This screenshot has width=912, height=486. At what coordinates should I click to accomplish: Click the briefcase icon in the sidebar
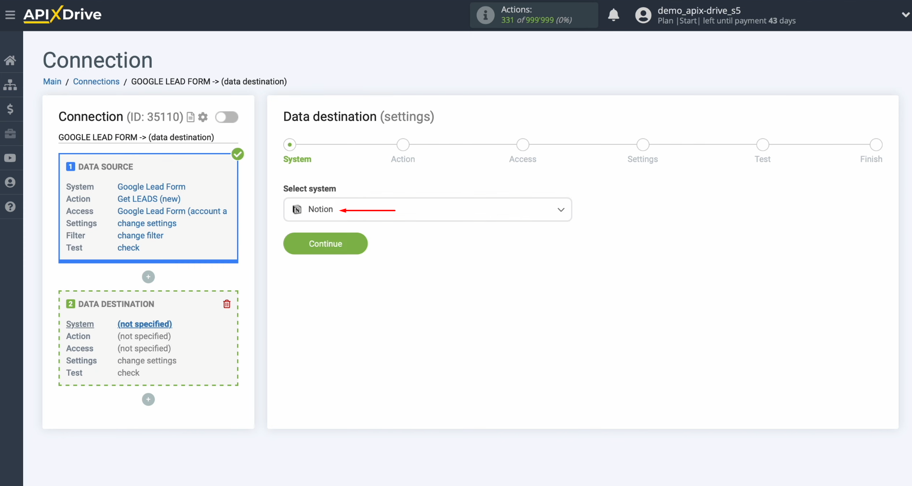tap(11, 133)
